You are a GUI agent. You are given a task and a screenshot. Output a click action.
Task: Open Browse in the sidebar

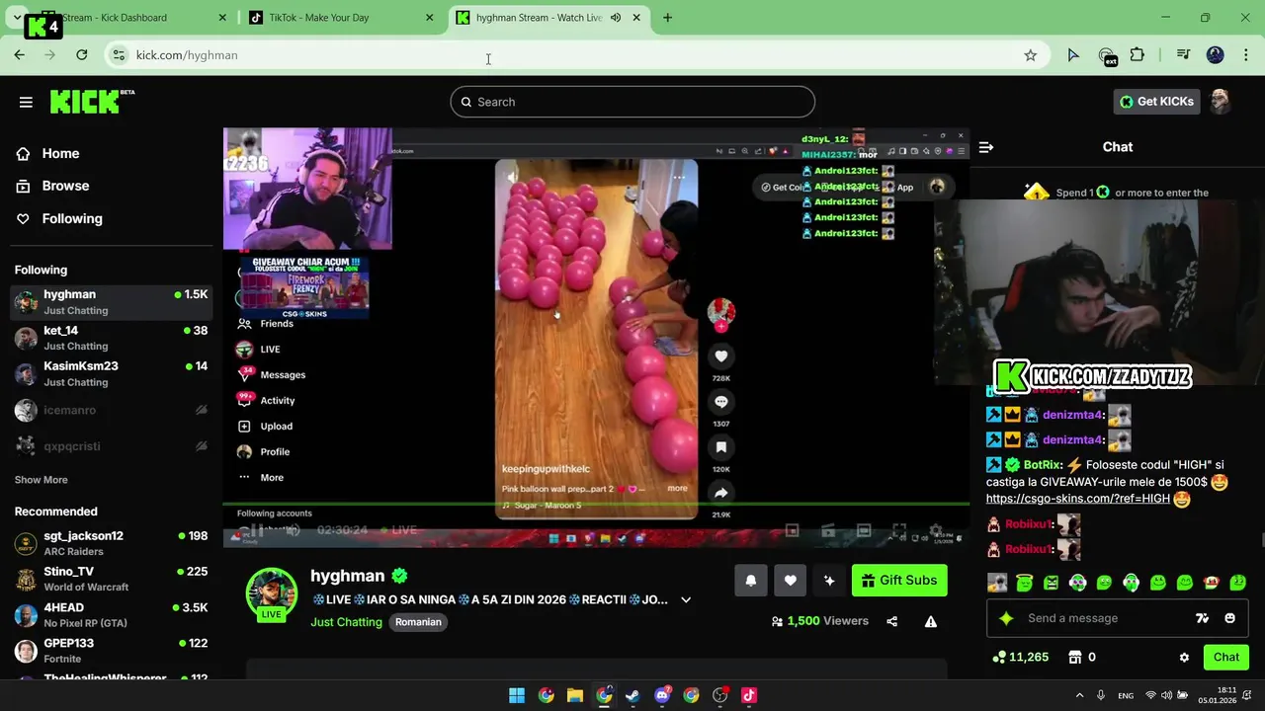(53, 186)
